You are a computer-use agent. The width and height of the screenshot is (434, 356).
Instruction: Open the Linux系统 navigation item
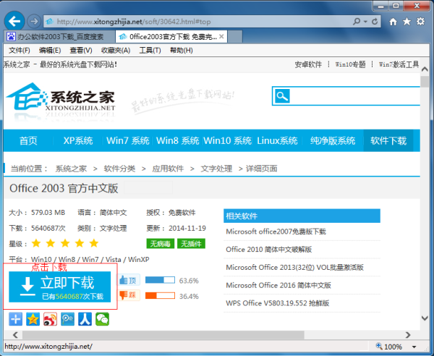point(277,140)
